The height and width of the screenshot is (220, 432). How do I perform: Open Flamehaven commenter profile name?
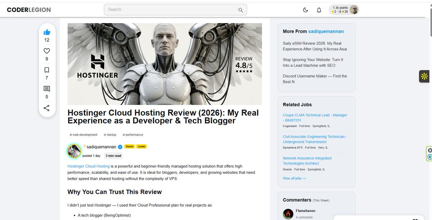click(x=306, y=211)
